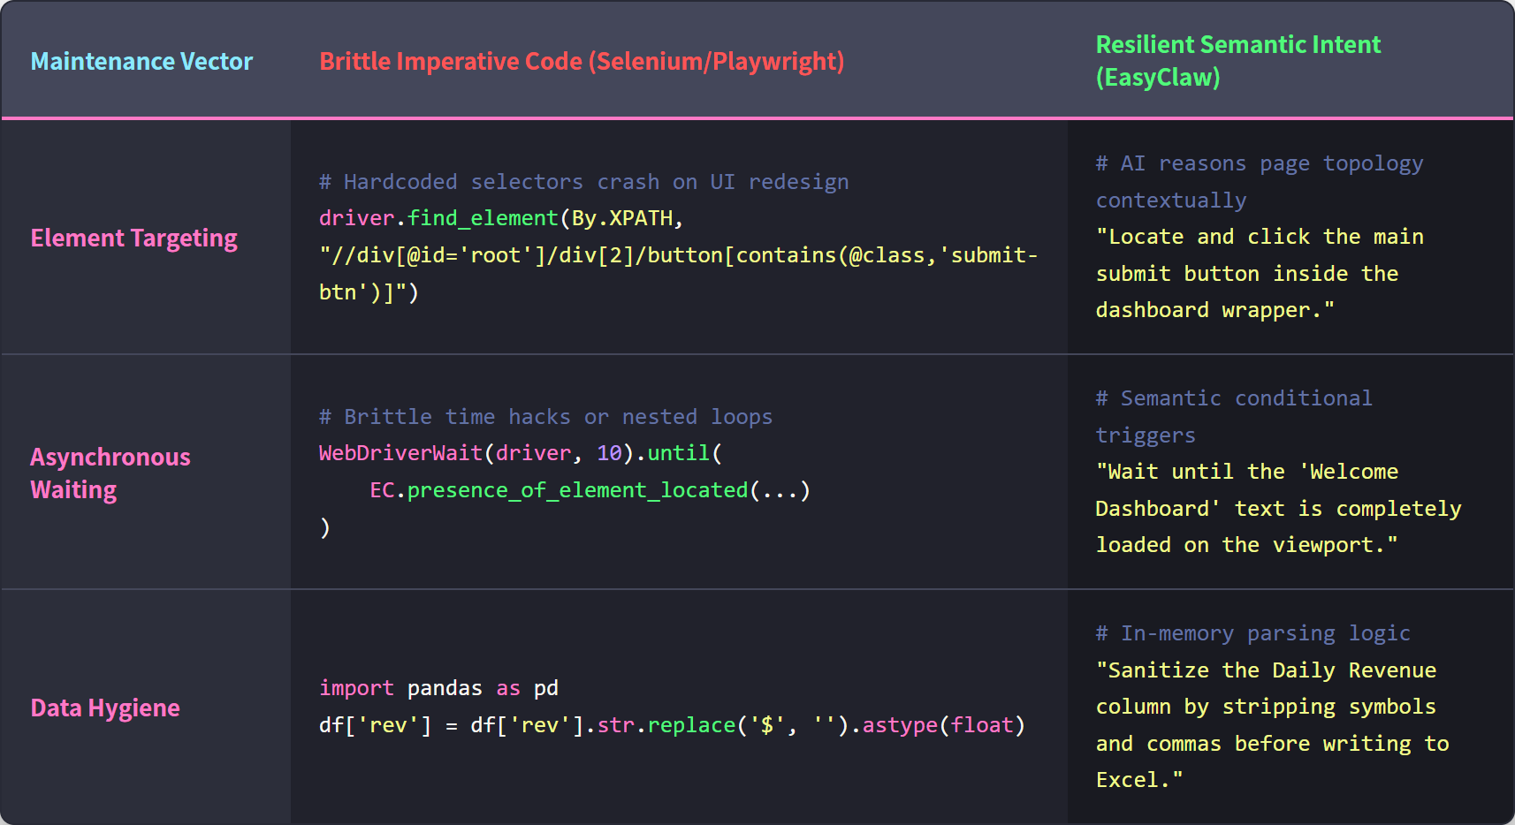Select the "Element Targeting" row label
The height and width of the screenshot is (825, 1515).
click(134, 238)
